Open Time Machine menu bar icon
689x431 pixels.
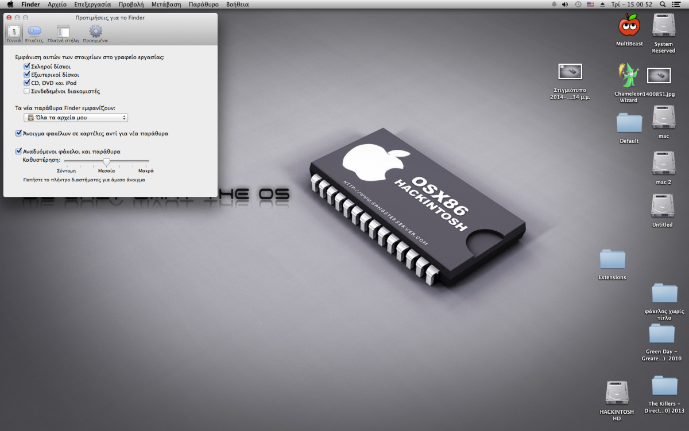(x=578, y=4)
